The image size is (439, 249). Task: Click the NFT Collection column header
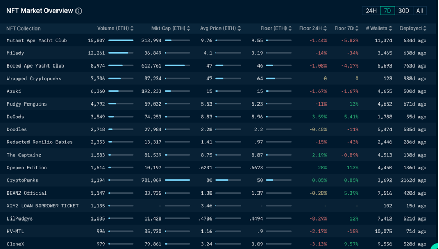coord(24,28)
